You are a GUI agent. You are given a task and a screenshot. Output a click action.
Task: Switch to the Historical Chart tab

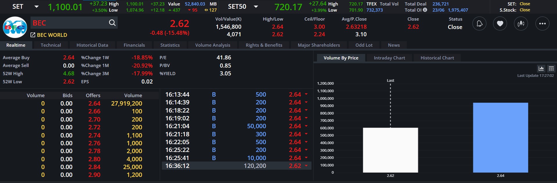437,58
